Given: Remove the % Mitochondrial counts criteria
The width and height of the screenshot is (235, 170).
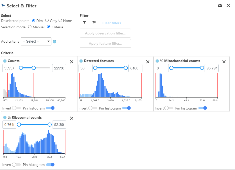Looking at the screenshot, I should coord(224,62).
